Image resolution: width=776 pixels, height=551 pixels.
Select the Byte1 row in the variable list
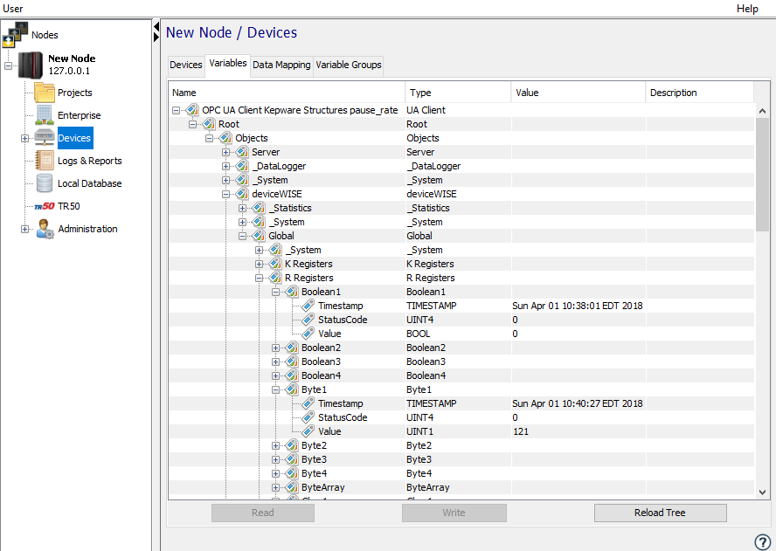314,389
